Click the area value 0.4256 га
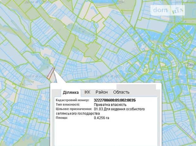Viewport: 196px width, 146px height. [x=101, y=118]
